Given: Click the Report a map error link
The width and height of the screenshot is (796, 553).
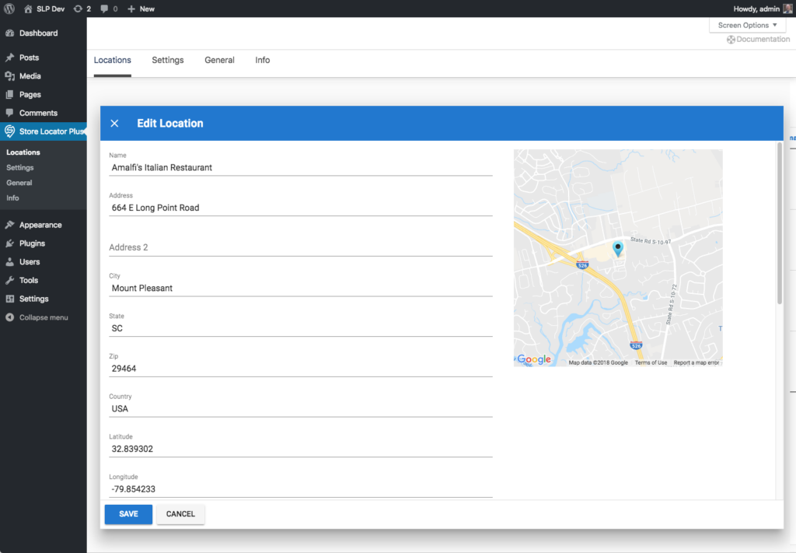Looking at the screenshot, I should 696,362.
